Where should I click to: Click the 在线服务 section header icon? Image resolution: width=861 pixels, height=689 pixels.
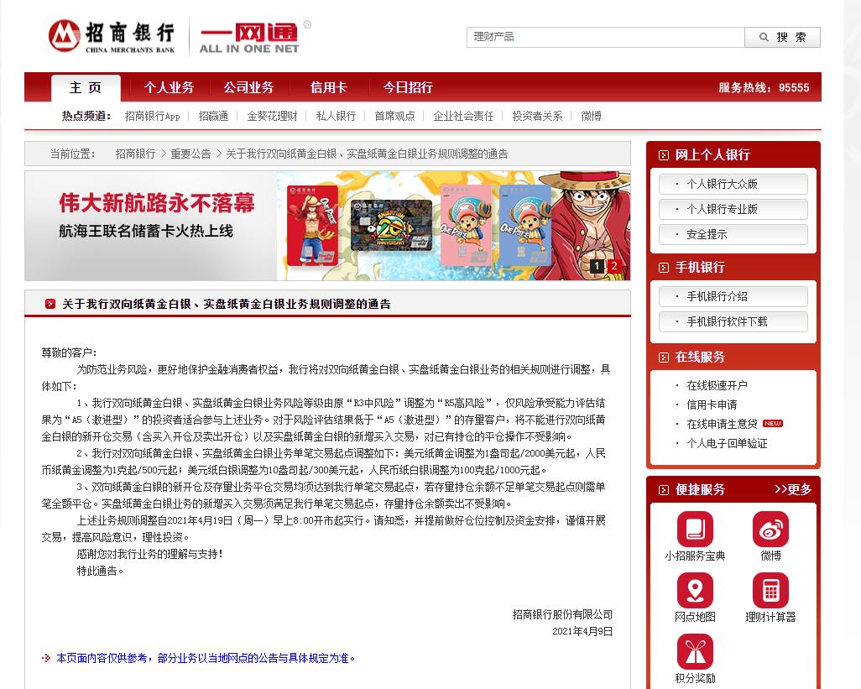coord(663,358)
